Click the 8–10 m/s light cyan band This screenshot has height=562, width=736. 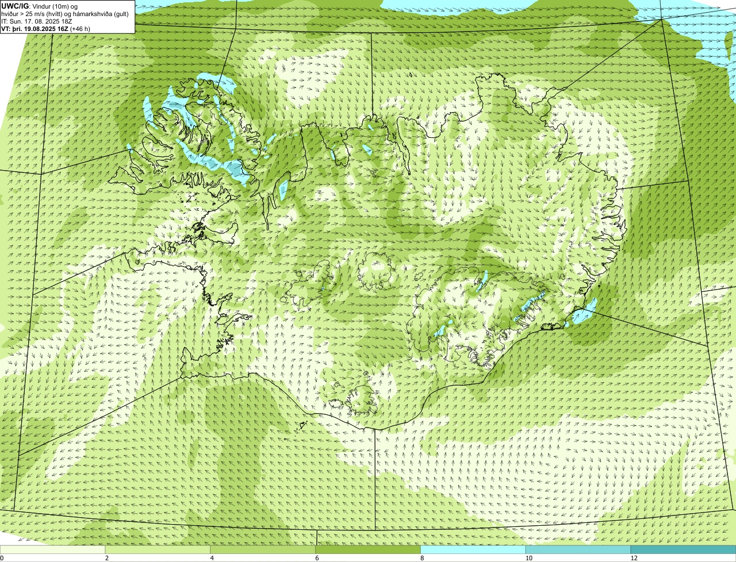(474, 550)
